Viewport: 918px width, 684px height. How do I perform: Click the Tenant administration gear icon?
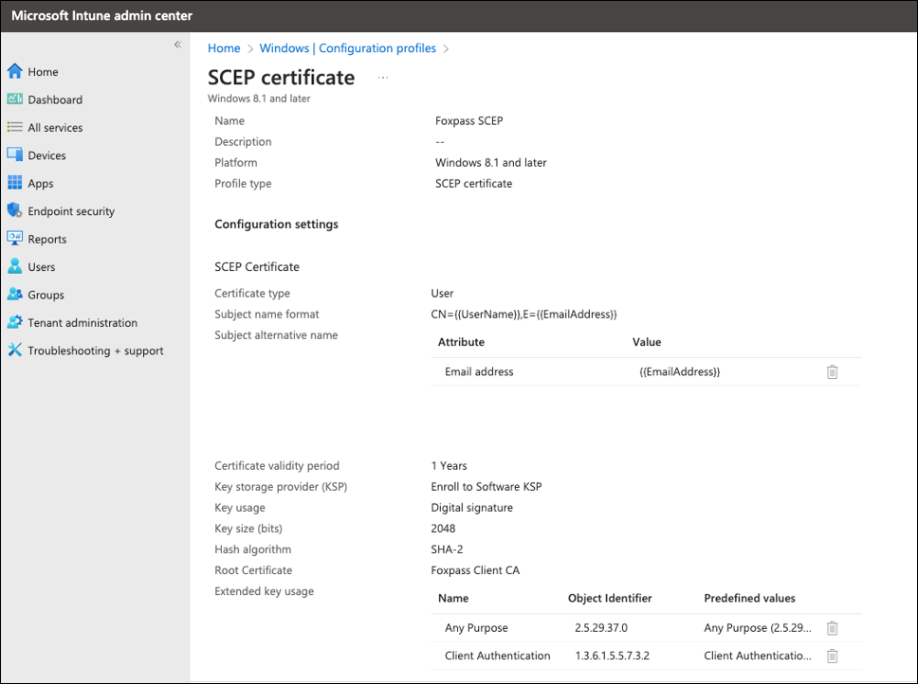click(x=14, y=322)
